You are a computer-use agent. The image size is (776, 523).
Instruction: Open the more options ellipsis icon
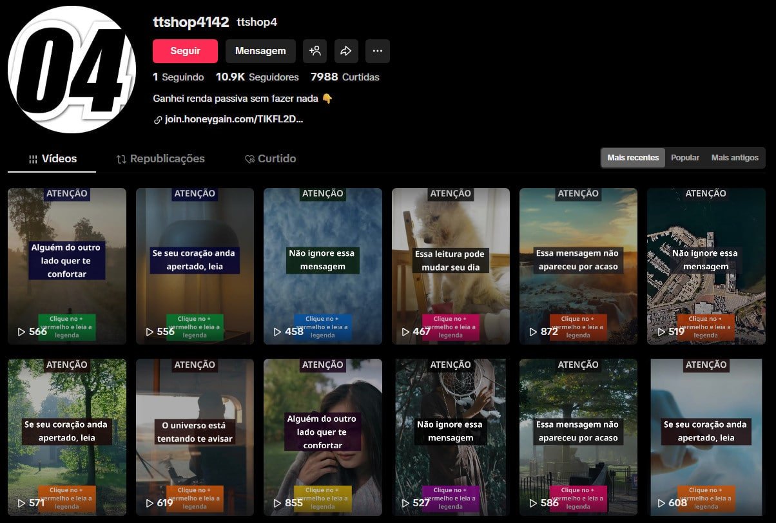(x=378, y=51)
